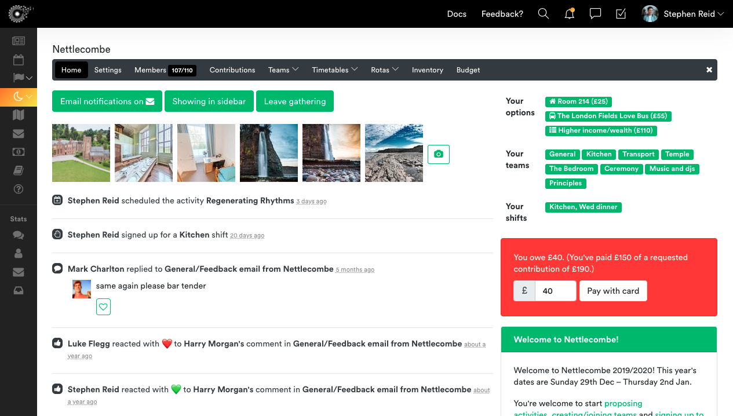Click the help question mark sidebar icon
The width and height of the screenshot is (733, 416).
tap(19, 189)
